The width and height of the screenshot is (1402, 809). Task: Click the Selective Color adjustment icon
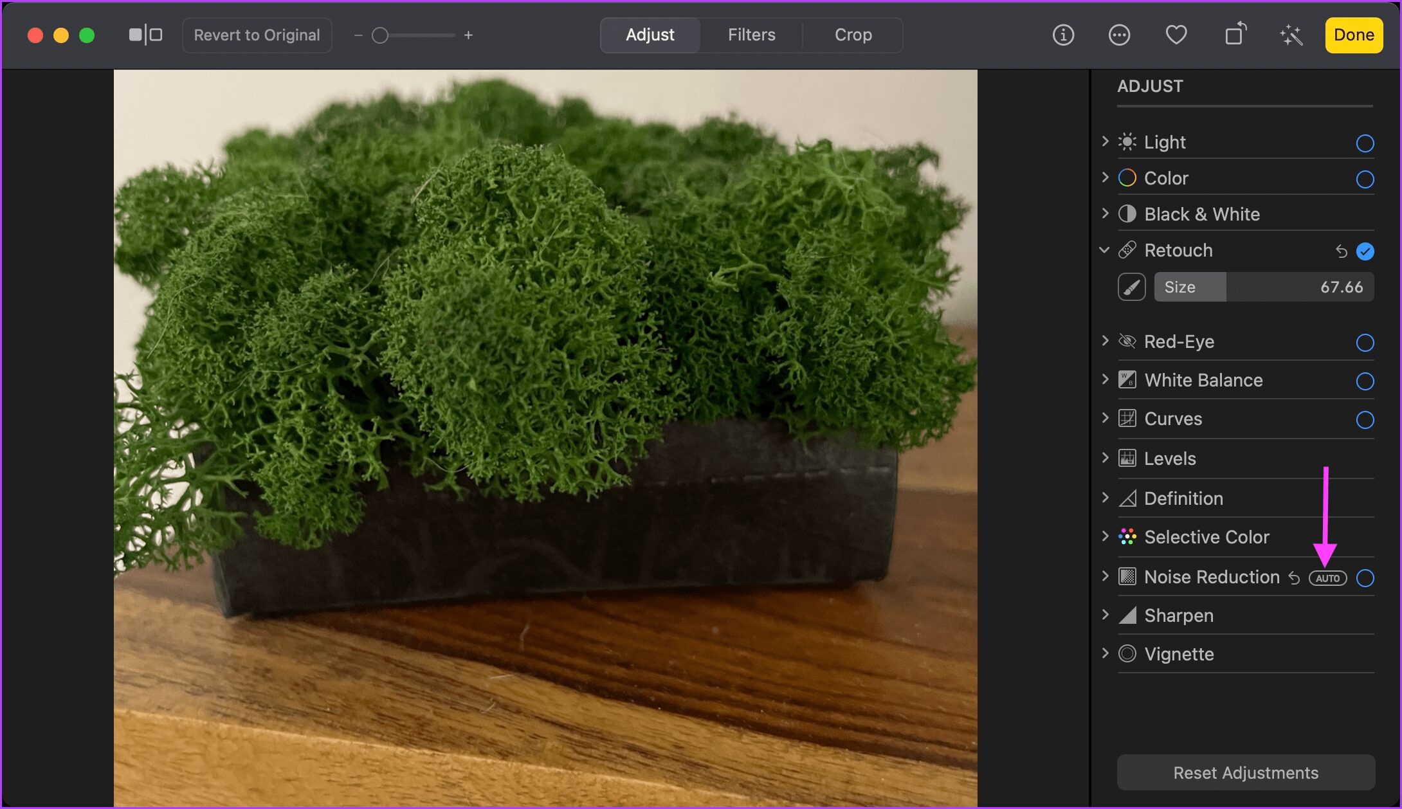[x=1127, y=536]
